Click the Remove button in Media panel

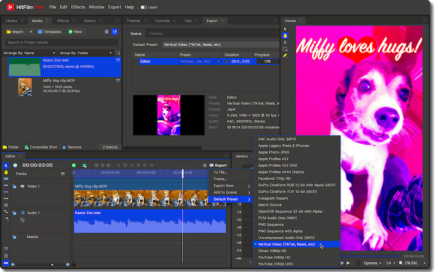point(72,147)
